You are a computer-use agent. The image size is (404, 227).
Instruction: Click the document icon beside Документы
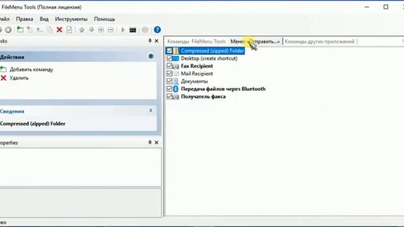pos(175,81)
